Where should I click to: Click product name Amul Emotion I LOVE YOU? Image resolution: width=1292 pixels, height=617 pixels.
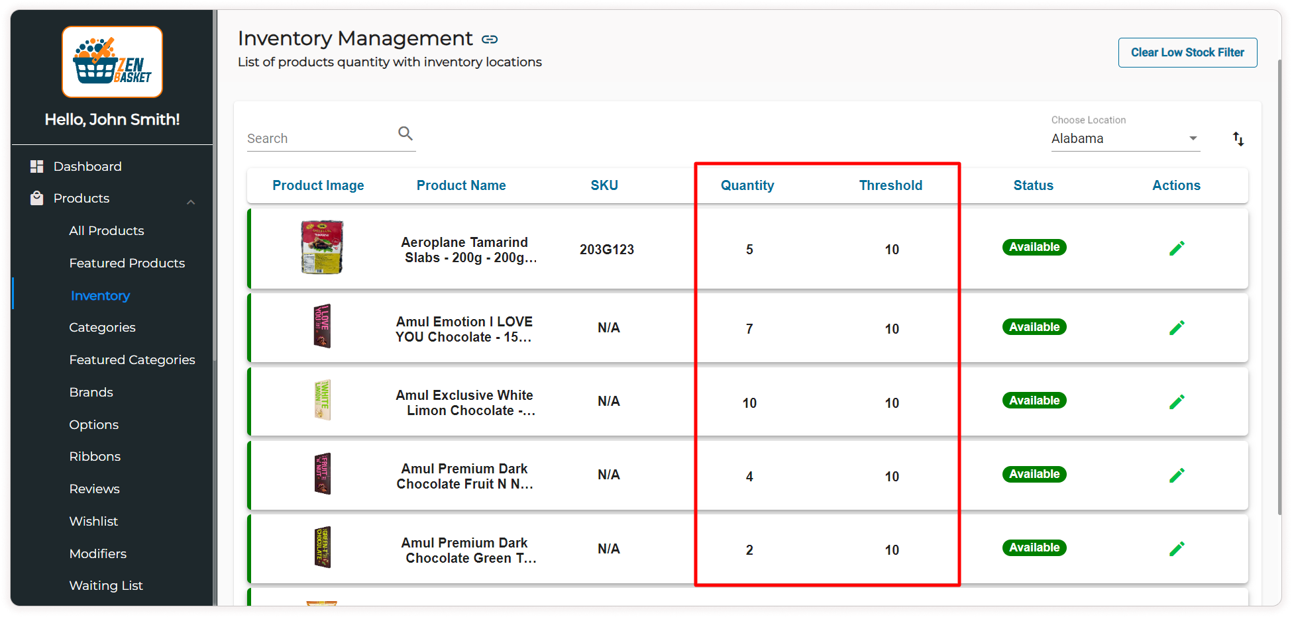(x=464, y=329)
